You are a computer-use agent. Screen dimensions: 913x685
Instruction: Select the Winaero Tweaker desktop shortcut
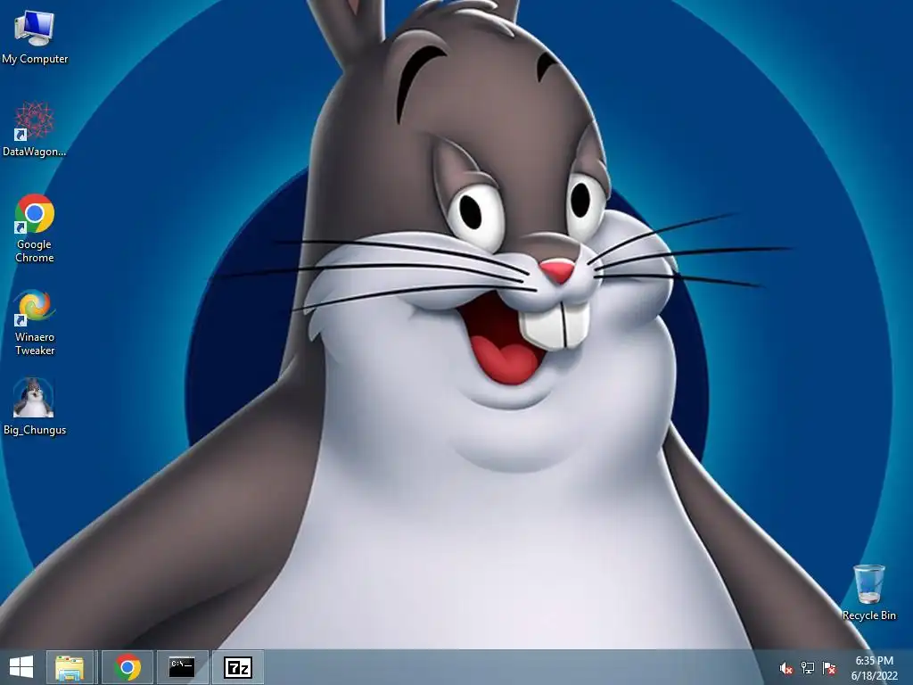coord(35,322)
